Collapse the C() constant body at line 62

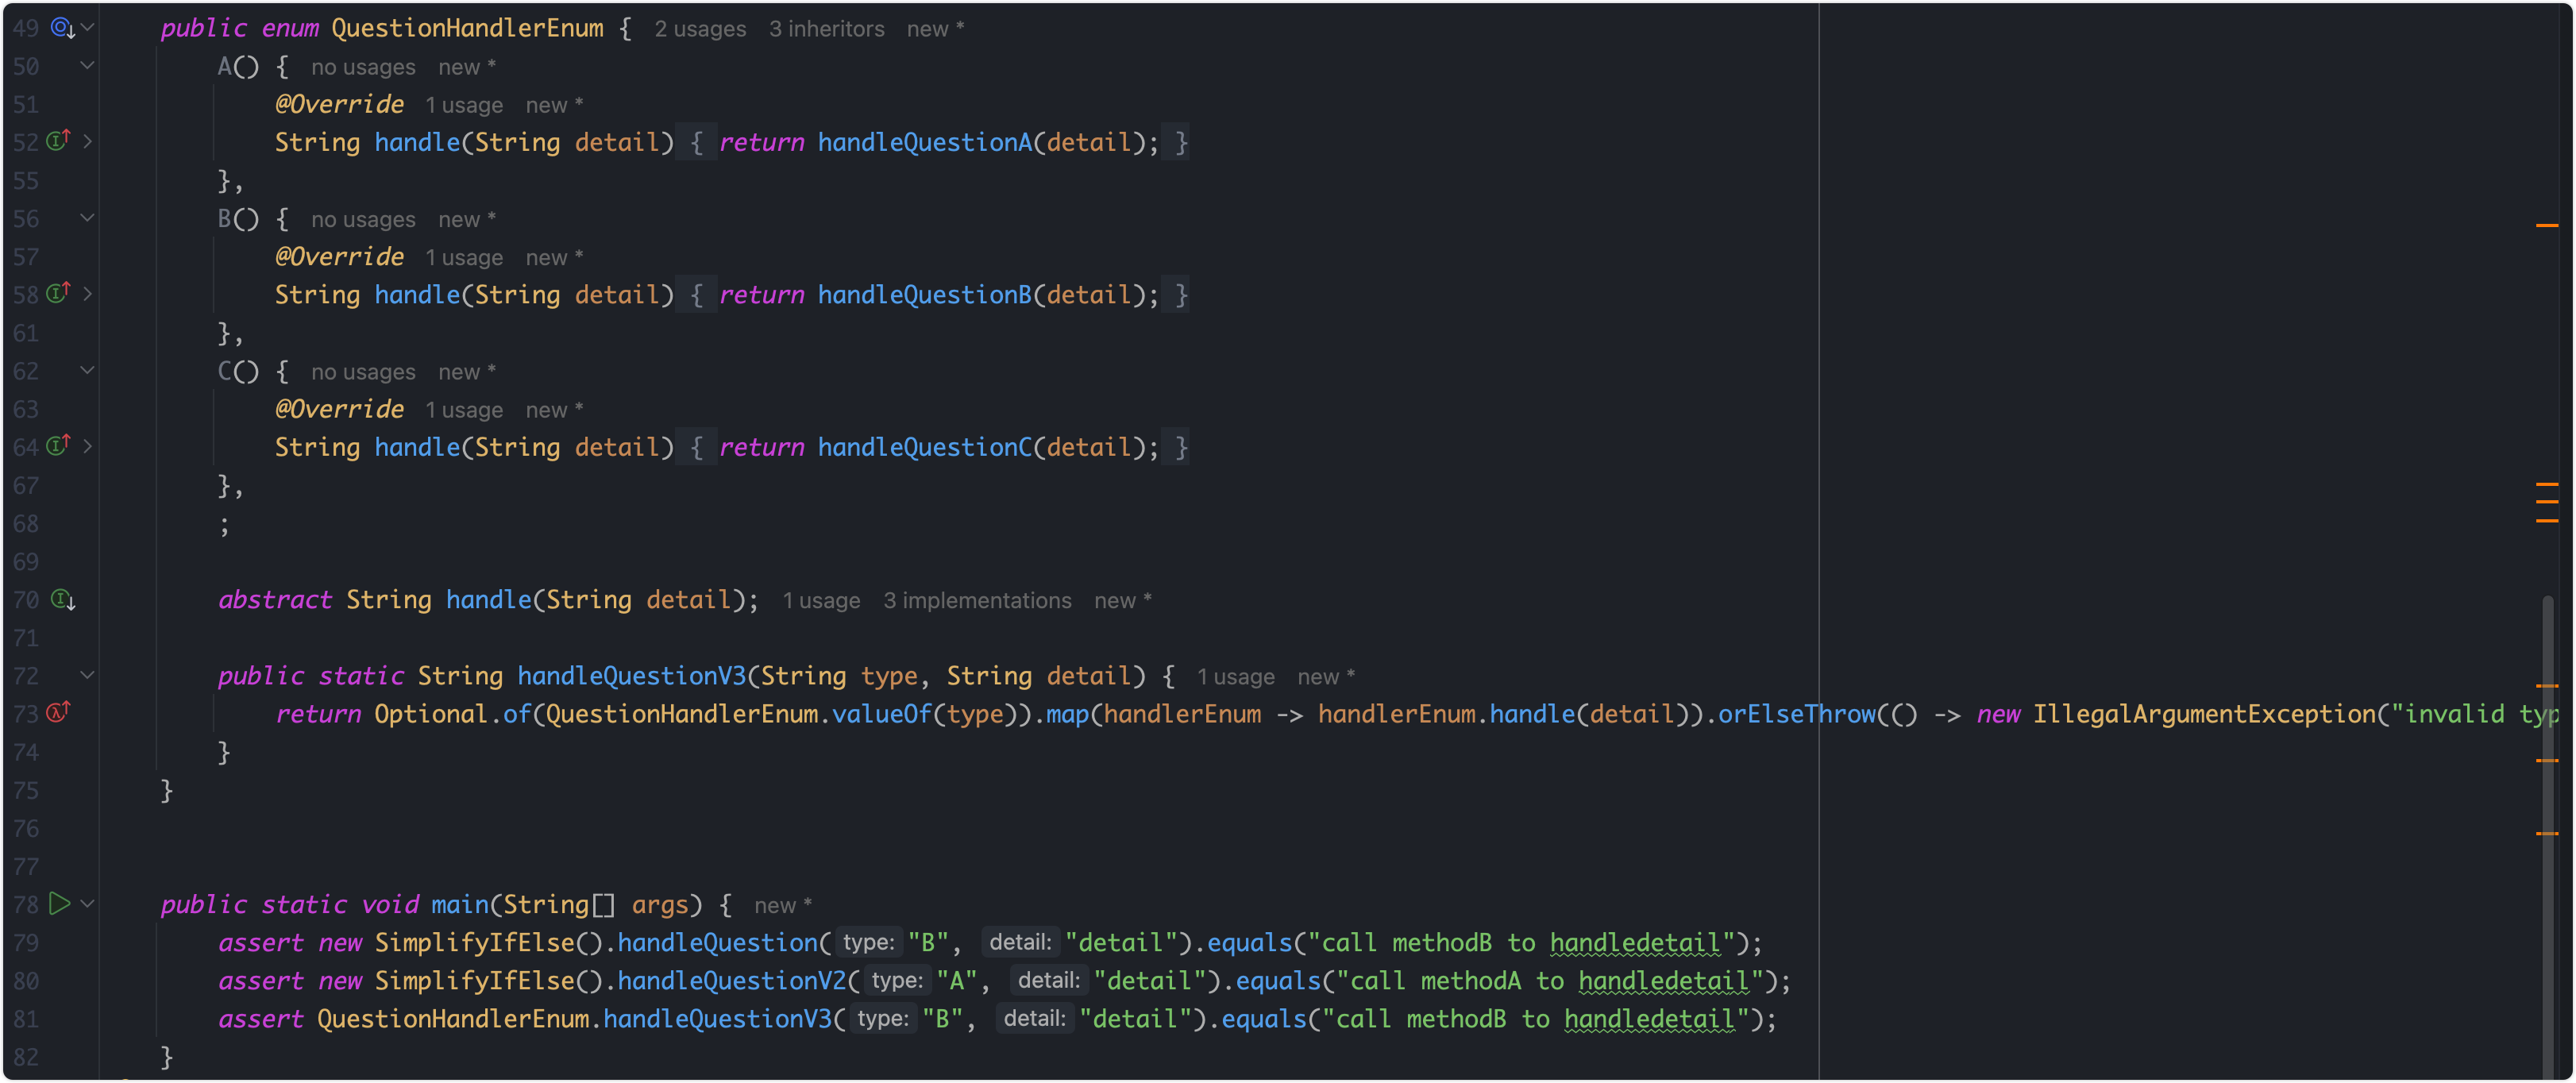pos(88,371)
